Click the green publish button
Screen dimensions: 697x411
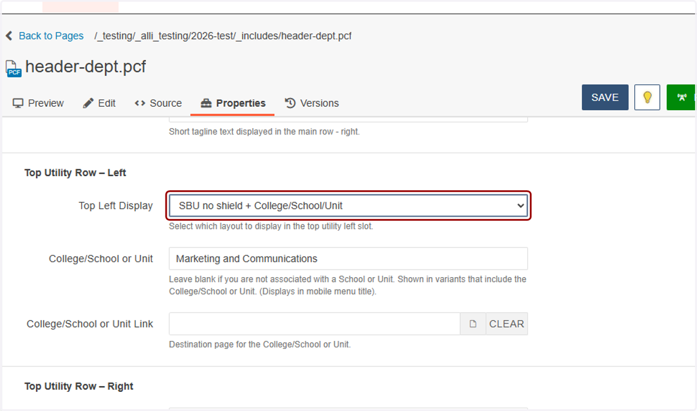681,97
